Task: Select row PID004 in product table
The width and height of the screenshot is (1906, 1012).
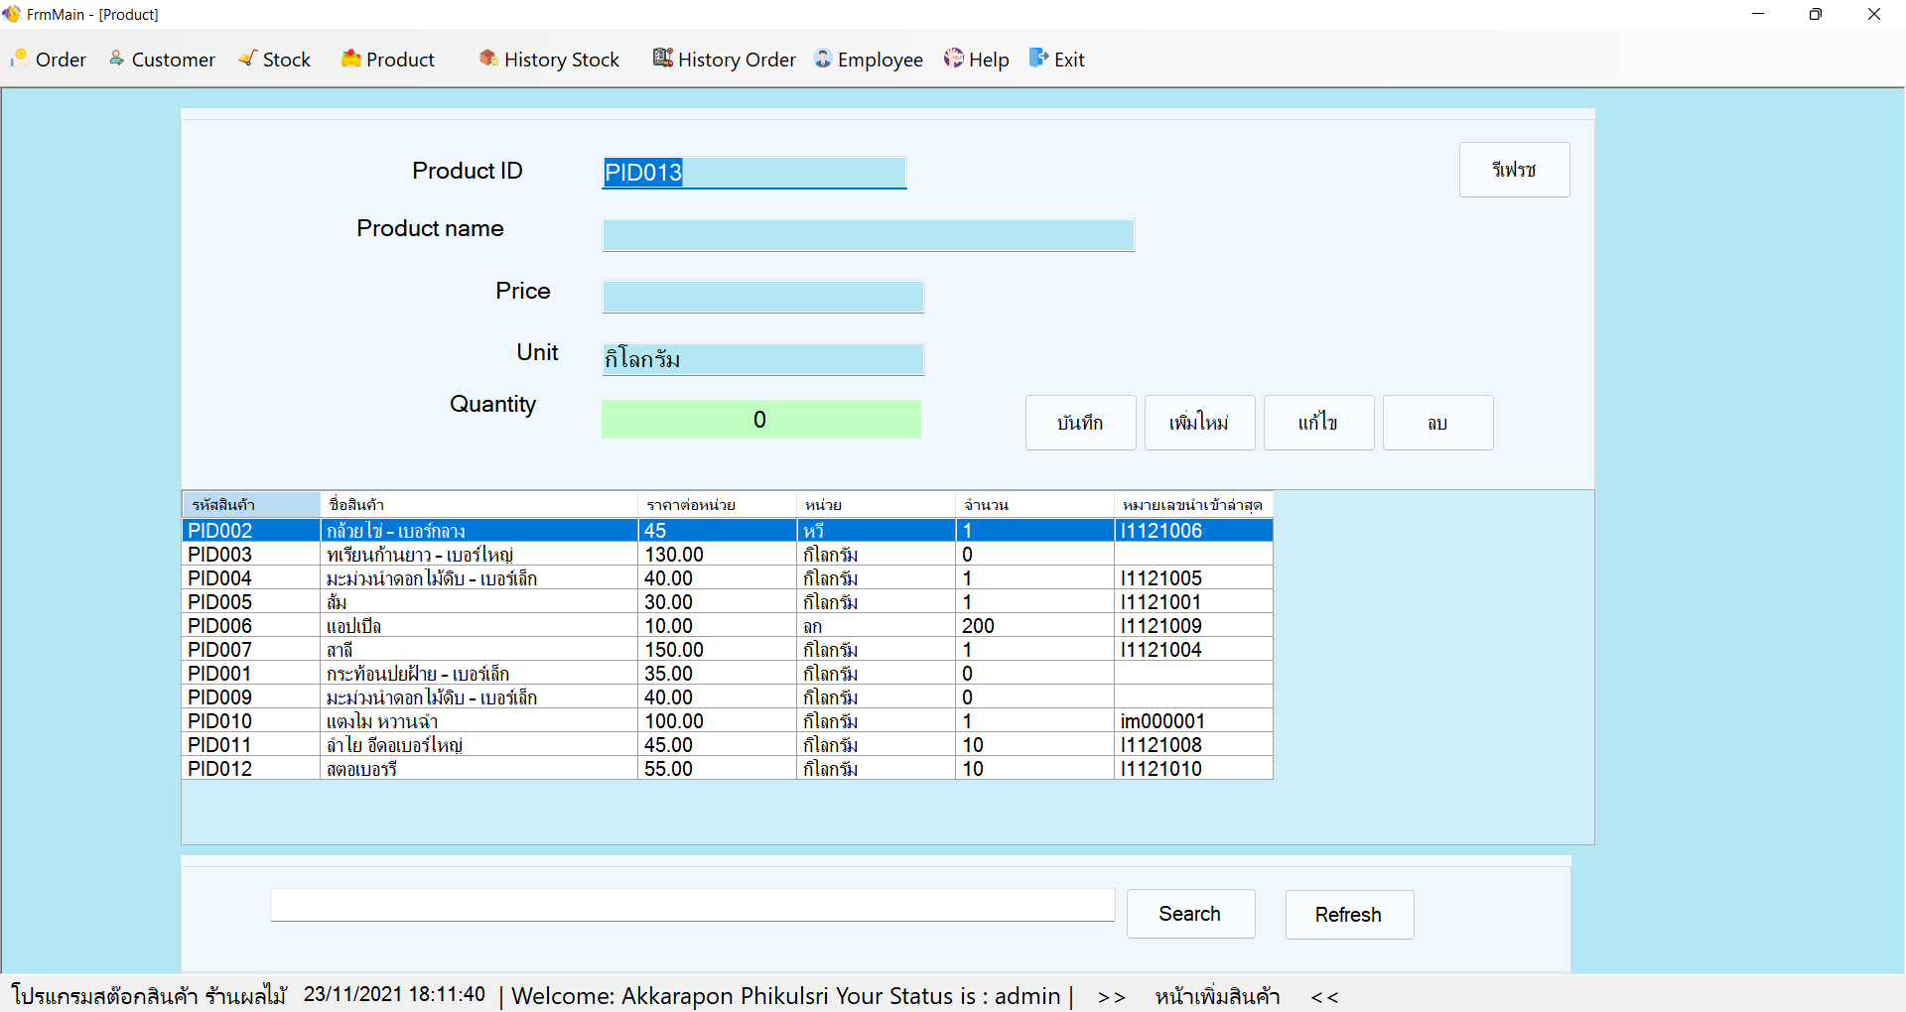Action: (727, 577)
